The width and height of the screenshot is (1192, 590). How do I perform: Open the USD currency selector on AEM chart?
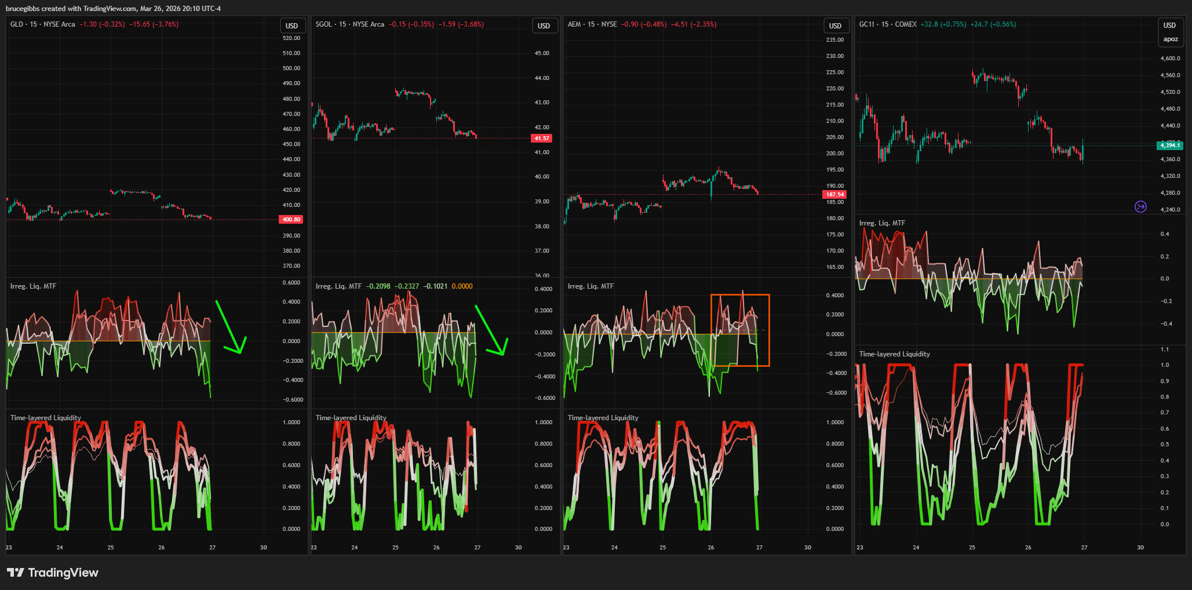pos(835,26)
